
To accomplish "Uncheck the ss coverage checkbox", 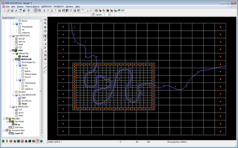I will 13,124.
